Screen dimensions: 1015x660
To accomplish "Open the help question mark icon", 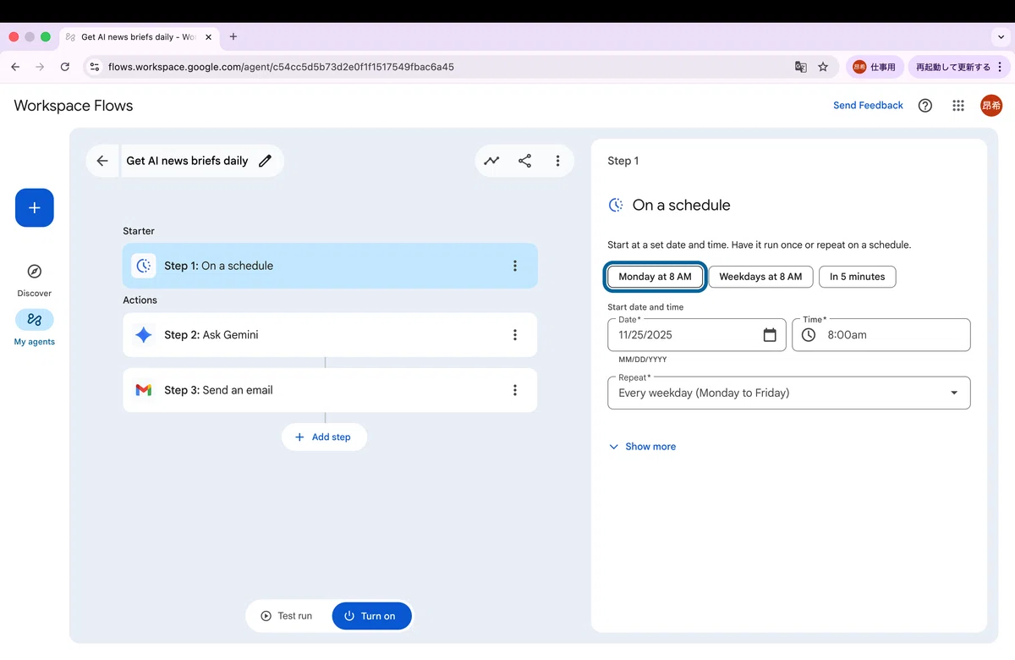I will click(925, 106).
